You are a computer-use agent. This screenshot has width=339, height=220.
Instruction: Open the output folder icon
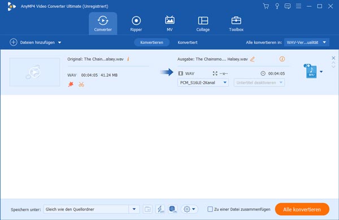pos(147,209)
